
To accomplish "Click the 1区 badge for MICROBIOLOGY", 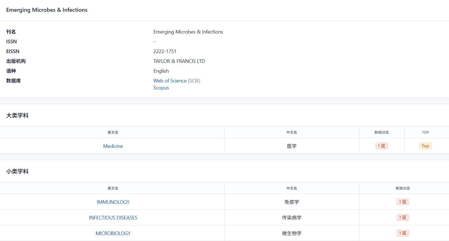I will pos(403,233).
